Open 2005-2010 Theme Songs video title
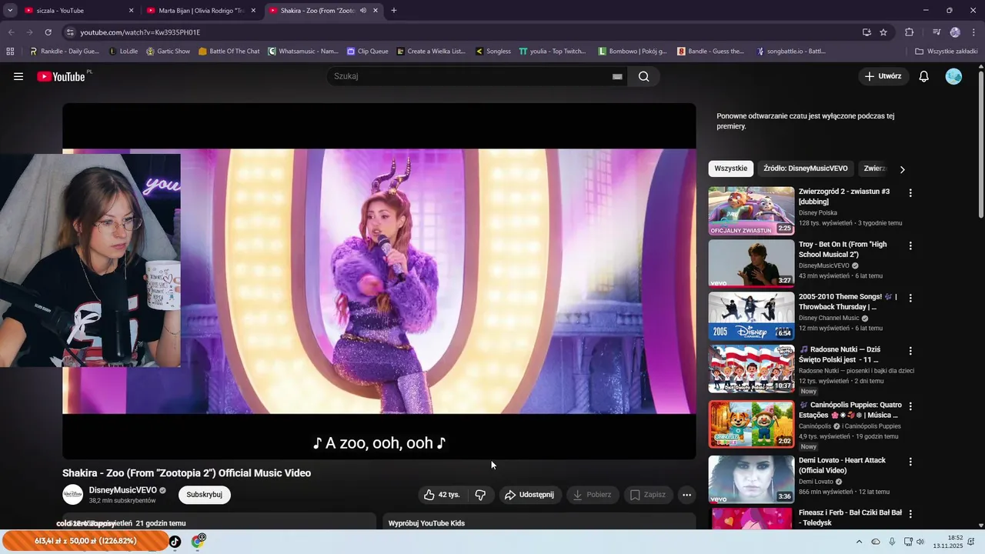This screenshot has height=554, width=985. (848, 302)
